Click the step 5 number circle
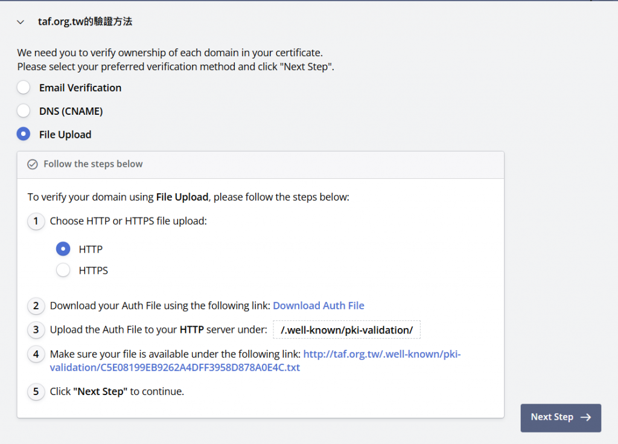Screen dimensions: 618x444 [x=36, y=391]
